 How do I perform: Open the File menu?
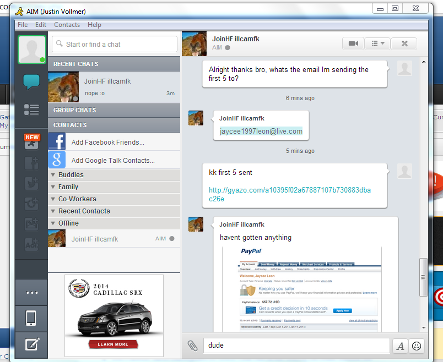click(x=23, y=25)
